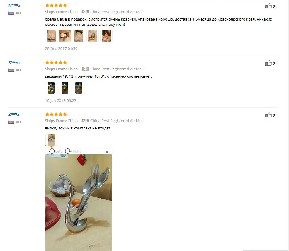Open fifth photo thumbnail in N***a review
Viewport: 289px width, 251px height.
click(106, 36)
